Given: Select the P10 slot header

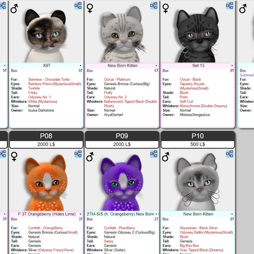Looking at the screenshot, I should (197, 136).
